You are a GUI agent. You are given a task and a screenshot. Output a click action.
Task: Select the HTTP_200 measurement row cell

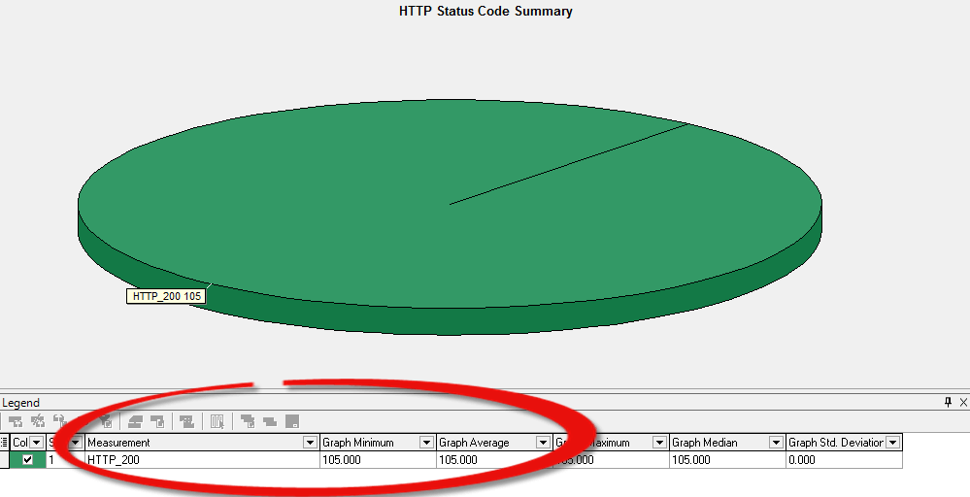tap(194, 460)
